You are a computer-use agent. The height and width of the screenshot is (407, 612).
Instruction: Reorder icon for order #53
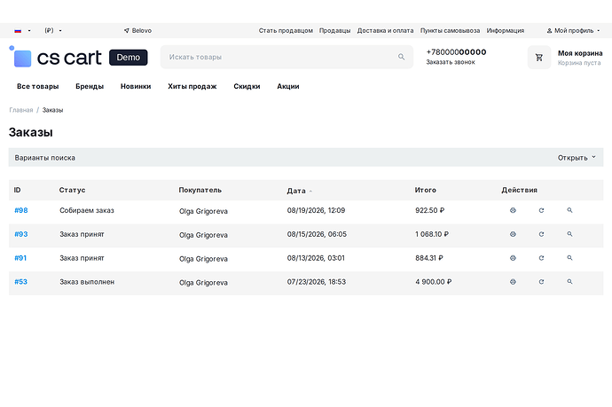pos(541,282)
